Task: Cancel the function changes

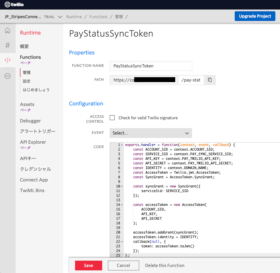Action: tap(123, 265)
